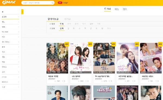This screenshot has height=100, width=163.
Task: Click heart icon under first drama poster
Action: 63,81
